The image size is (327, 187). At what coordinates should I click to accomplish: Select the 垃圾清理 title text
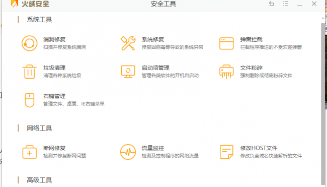54,68
